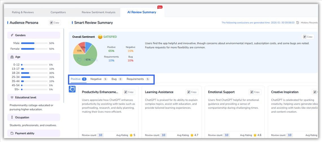Image resolution: width=322 pixels, height=142 pixels.
Task: Click the Negative 15% value
Action: tap(130, 51)
